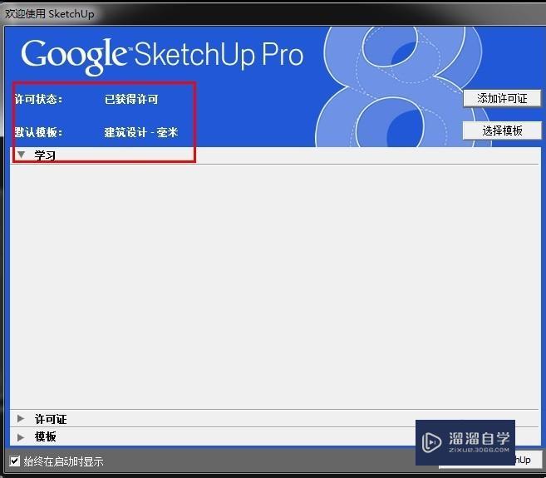Screen dimensions: 546x478
Task: Click the 欢迎使用 SketchUp window title
Action: pyautogui.click(x=49, y=14)
